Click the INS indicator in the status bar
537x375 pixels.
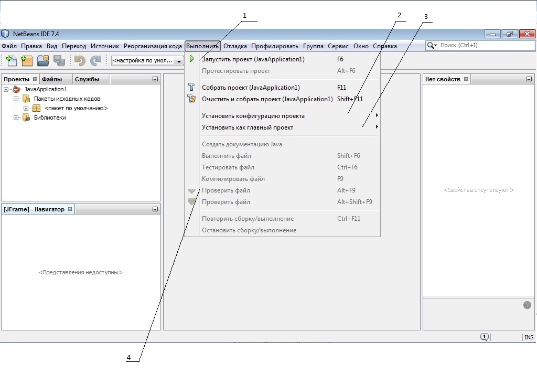tap(529, 337)
